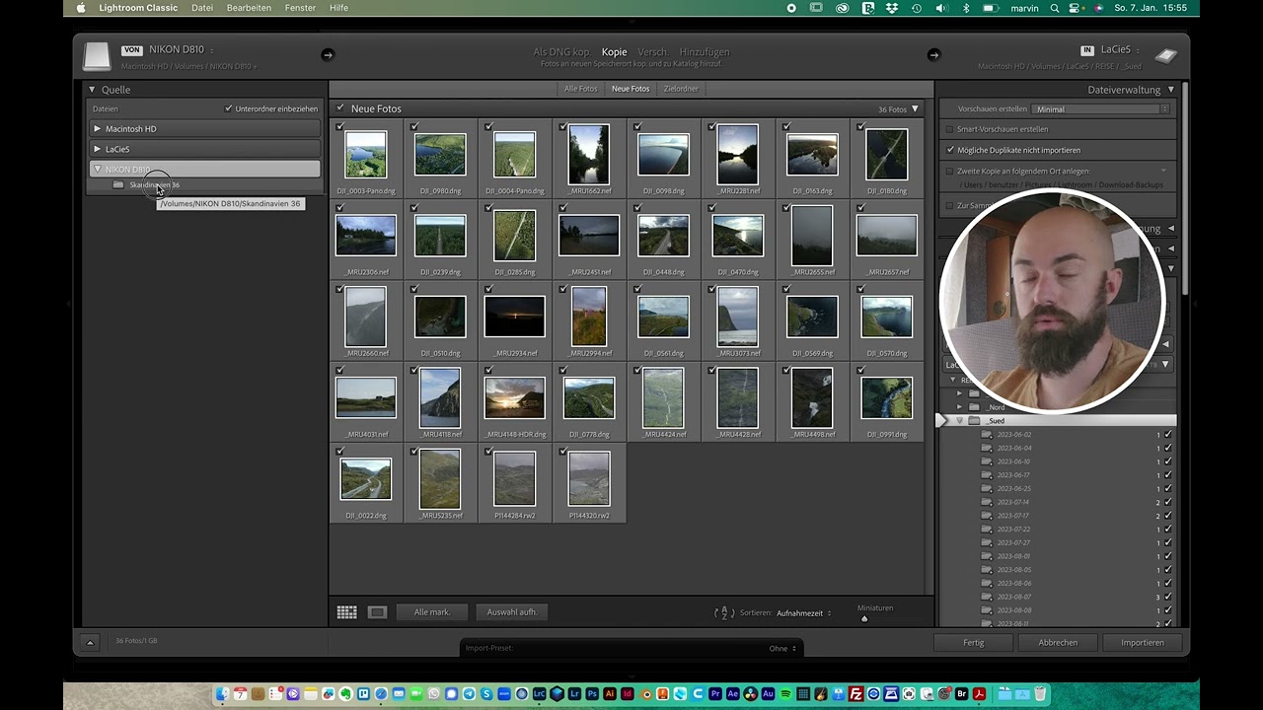Toggle Smart-Vorschauen erstellen checkbox
Image resolution: width=1263 pixels, height=710 pixels.
[x=949, y=129]
